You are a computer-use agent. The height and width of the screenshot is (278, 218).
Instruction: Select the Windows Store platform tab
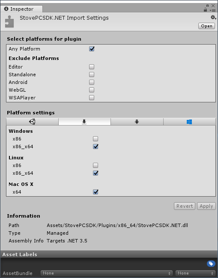point(189,122)
